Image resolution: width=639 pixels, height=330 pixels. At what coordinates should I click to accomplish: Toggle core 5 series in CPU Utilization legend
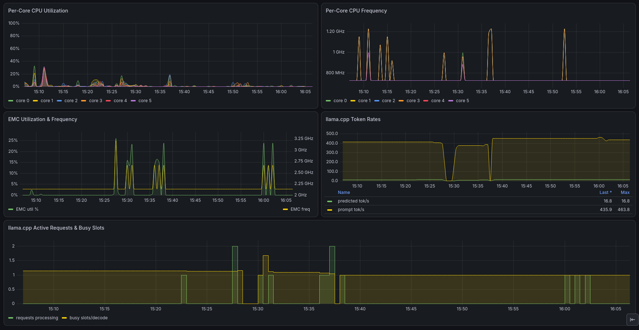(x=145, y=101)
